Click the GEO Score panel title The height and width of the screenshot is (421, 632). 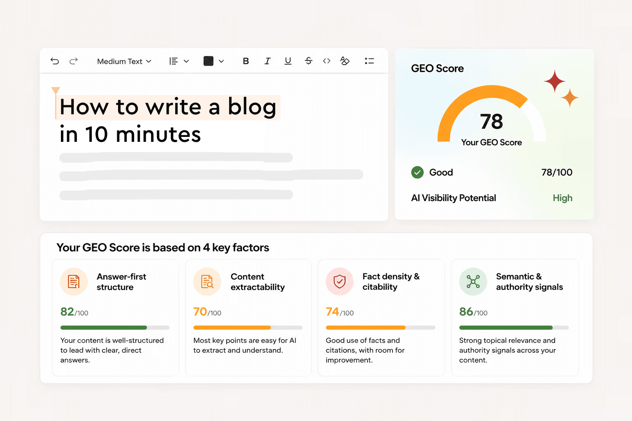pyautogui.click(x=437, y=69)
